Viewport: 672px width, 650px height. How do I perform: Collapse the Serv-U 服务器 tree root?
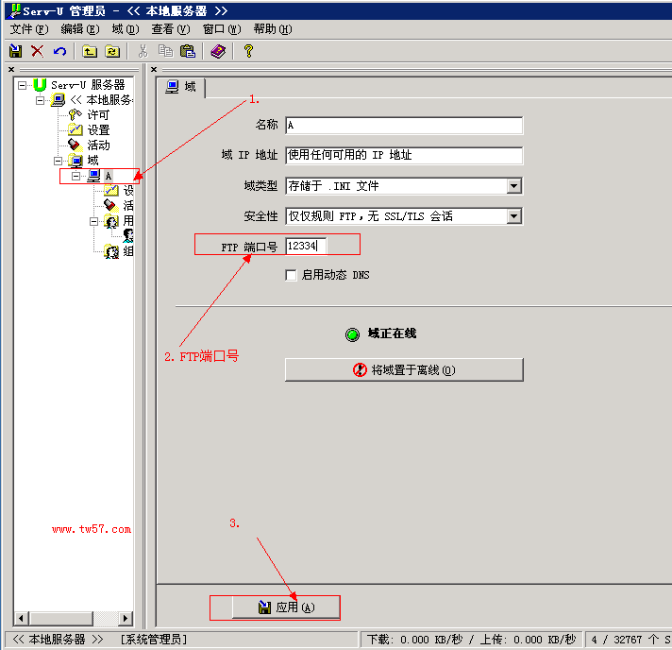pyautogui.click(x=22, y=85)
